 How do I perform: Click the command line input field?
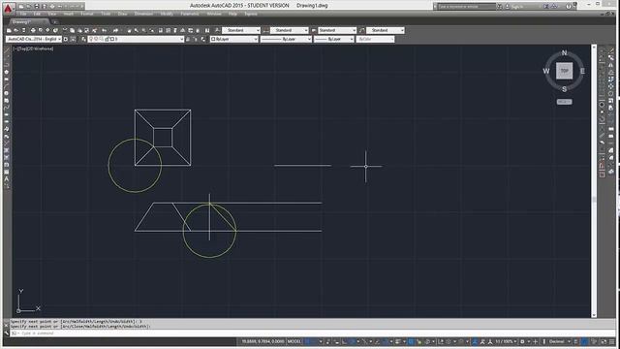[308, 333]
